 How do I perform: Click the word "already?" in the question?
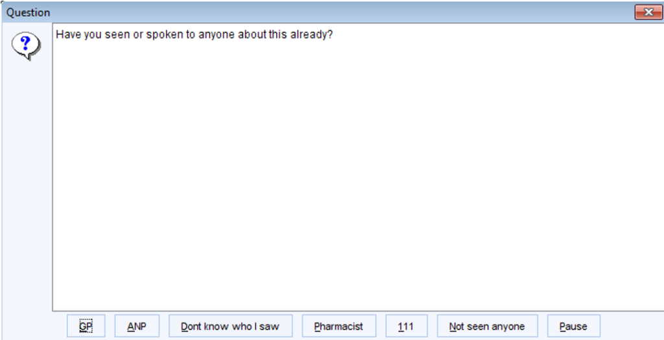click(312, 35)
